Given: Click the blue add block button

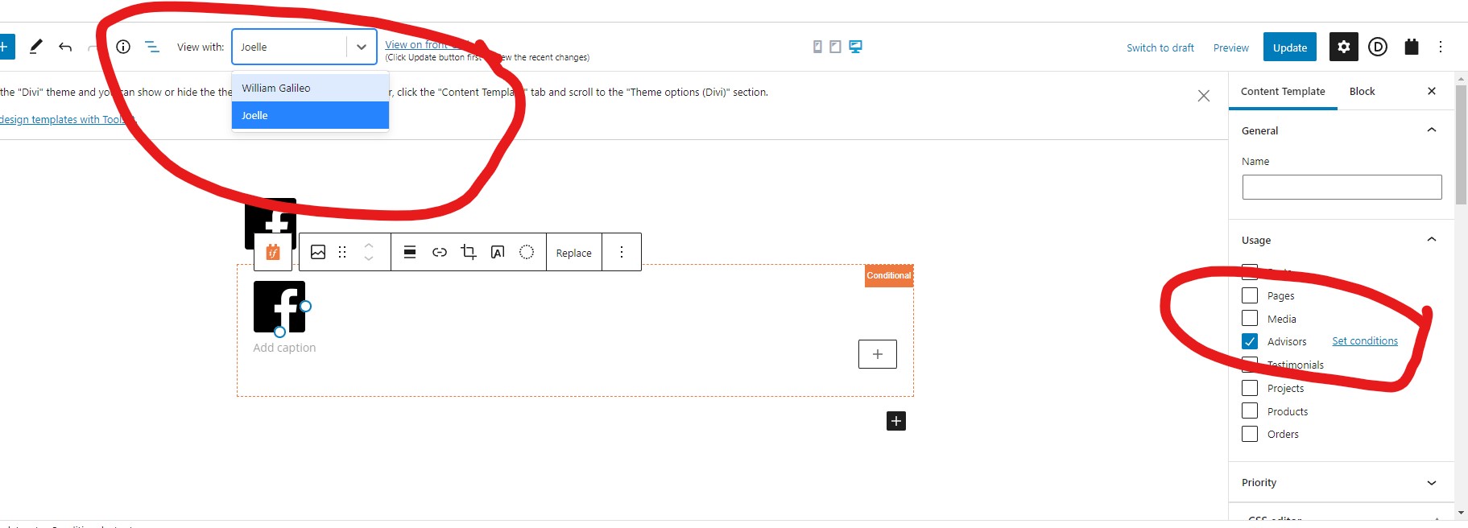Looking at the screenshot, I should click(5, 47).
